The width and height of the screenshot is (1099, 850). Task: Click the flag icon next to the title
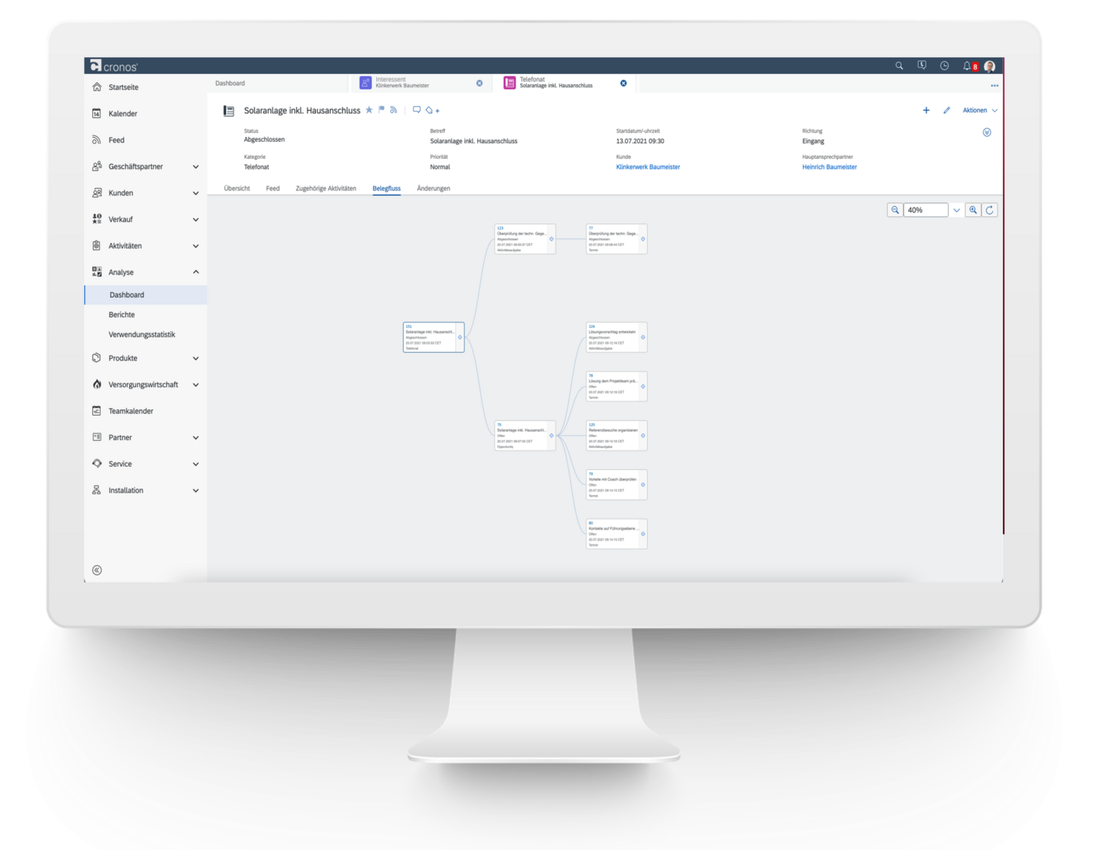click(x=382, y=110)
